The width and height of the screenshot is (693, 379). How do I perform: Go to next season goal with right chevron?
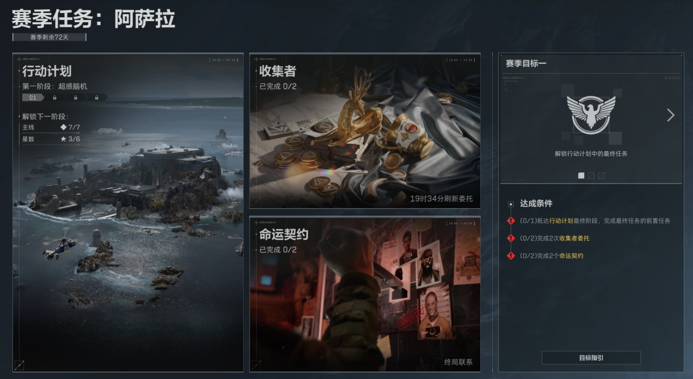[x=671, y=115]
